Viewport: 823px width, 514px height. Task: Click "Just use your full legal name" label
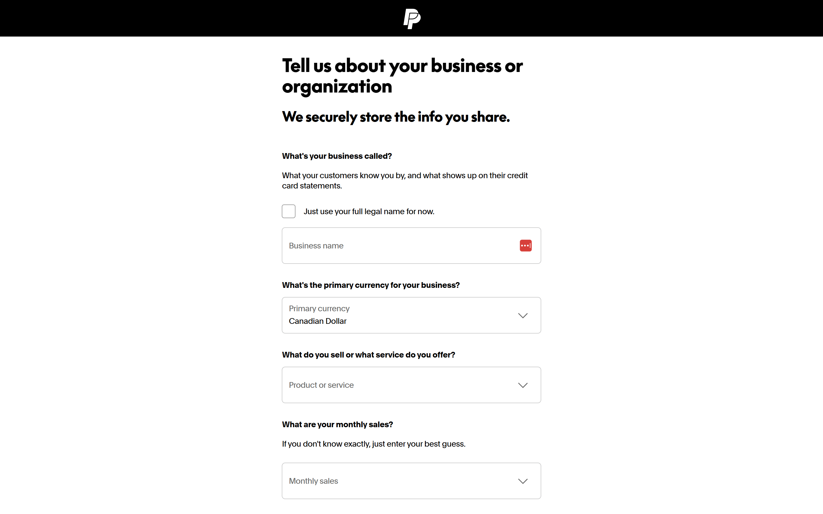[369, 211]
